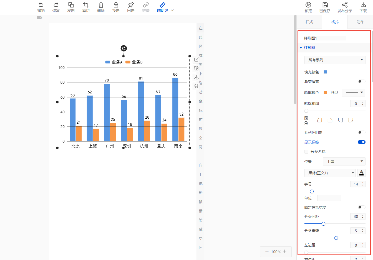Switch to the 动作 tab
Viewport: 373px width, 260px height.
click(360, 22)
